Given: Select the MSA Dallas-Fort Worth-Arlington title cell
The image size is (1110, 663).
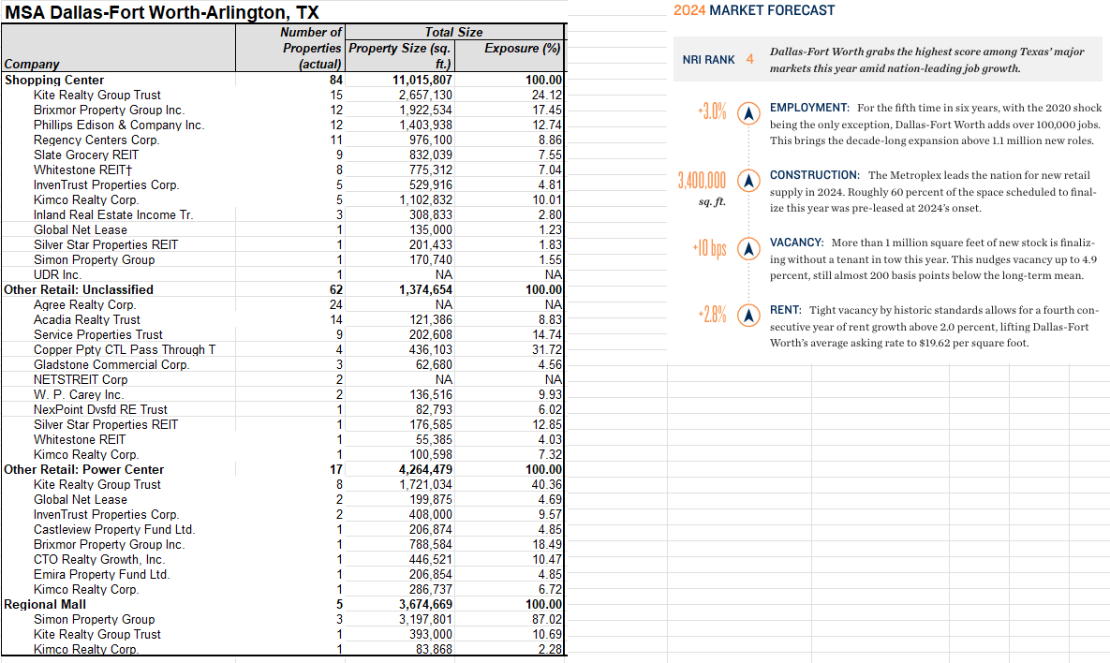Looking at the screenshot, I should click(x=162, y=12).
